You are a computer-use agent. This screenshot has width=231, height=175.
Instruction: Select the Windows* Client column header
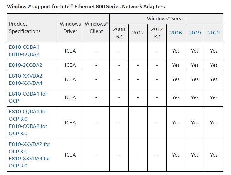96,28
